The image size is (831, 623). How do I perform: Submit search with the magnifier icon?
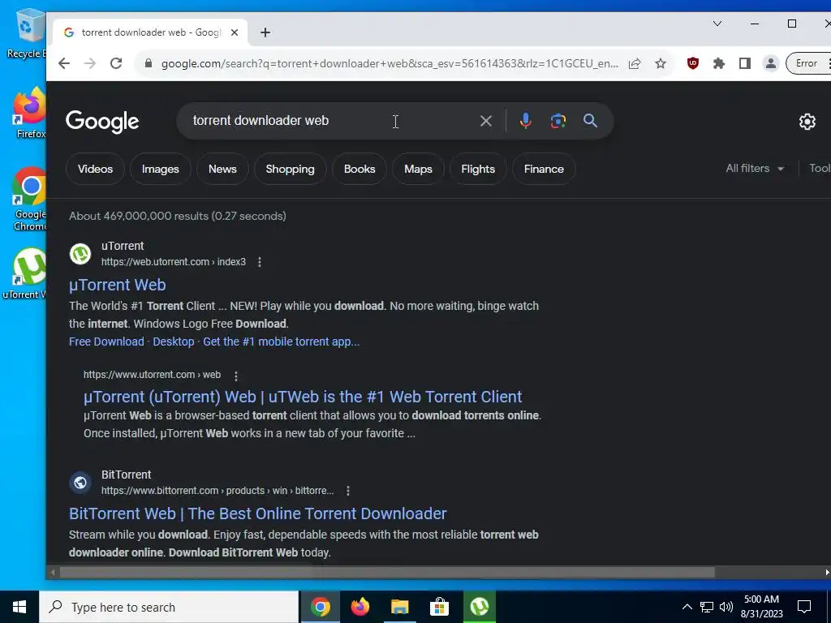591,121
